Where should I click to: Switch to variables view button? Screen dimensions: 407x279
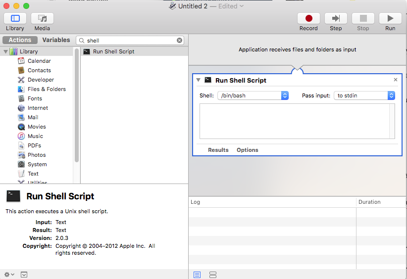pyautogui.click(x=213, y=275)
